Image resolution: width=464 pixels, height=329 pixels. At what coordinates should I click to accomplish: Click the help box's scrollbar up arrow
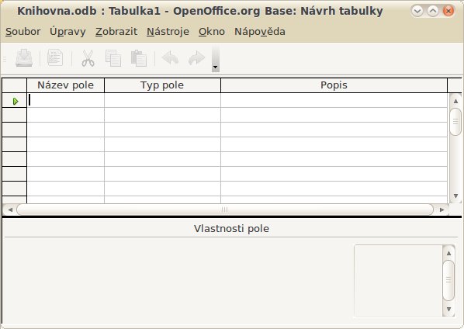coord(448,253)
